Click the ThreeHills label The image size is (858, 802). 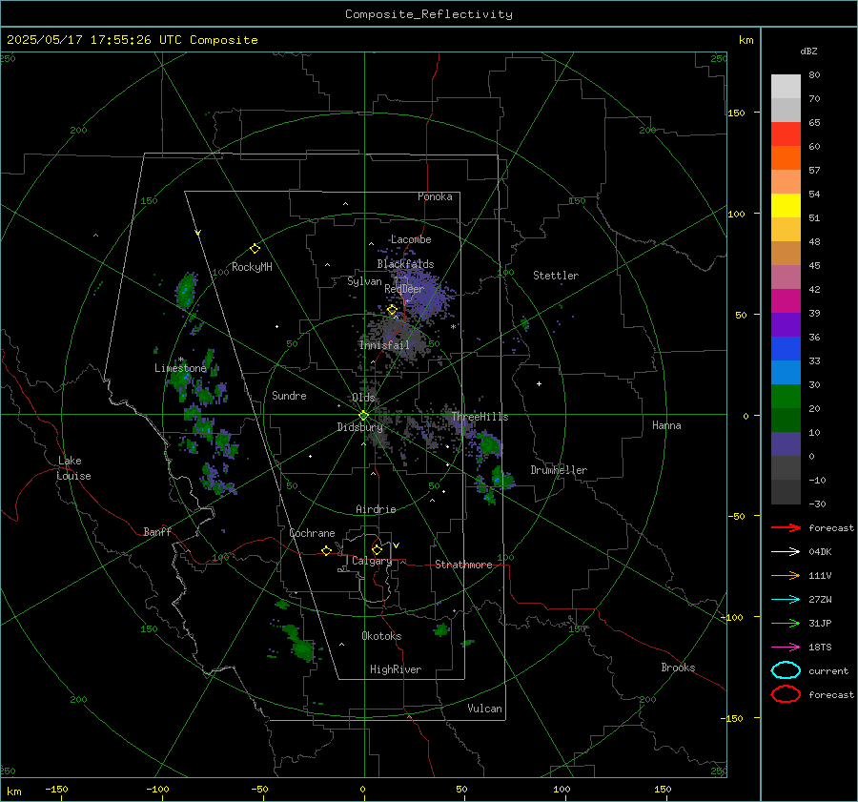pos(480,417)
